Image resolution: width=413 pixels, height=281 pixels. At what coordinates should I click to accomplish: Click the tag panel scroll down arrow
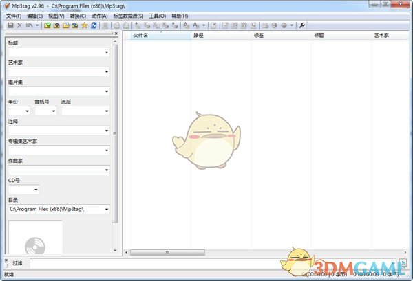click(x=115, y=250)
